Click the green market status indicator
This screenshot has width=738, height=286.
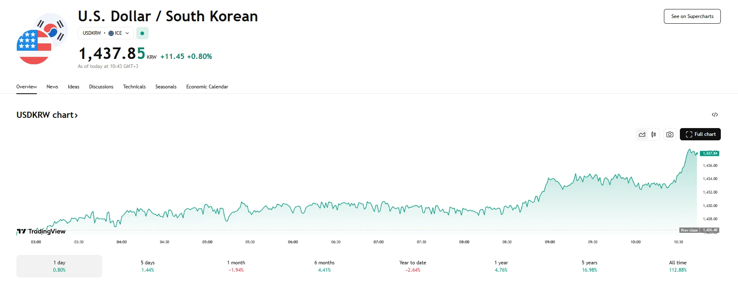click(142, 33)
